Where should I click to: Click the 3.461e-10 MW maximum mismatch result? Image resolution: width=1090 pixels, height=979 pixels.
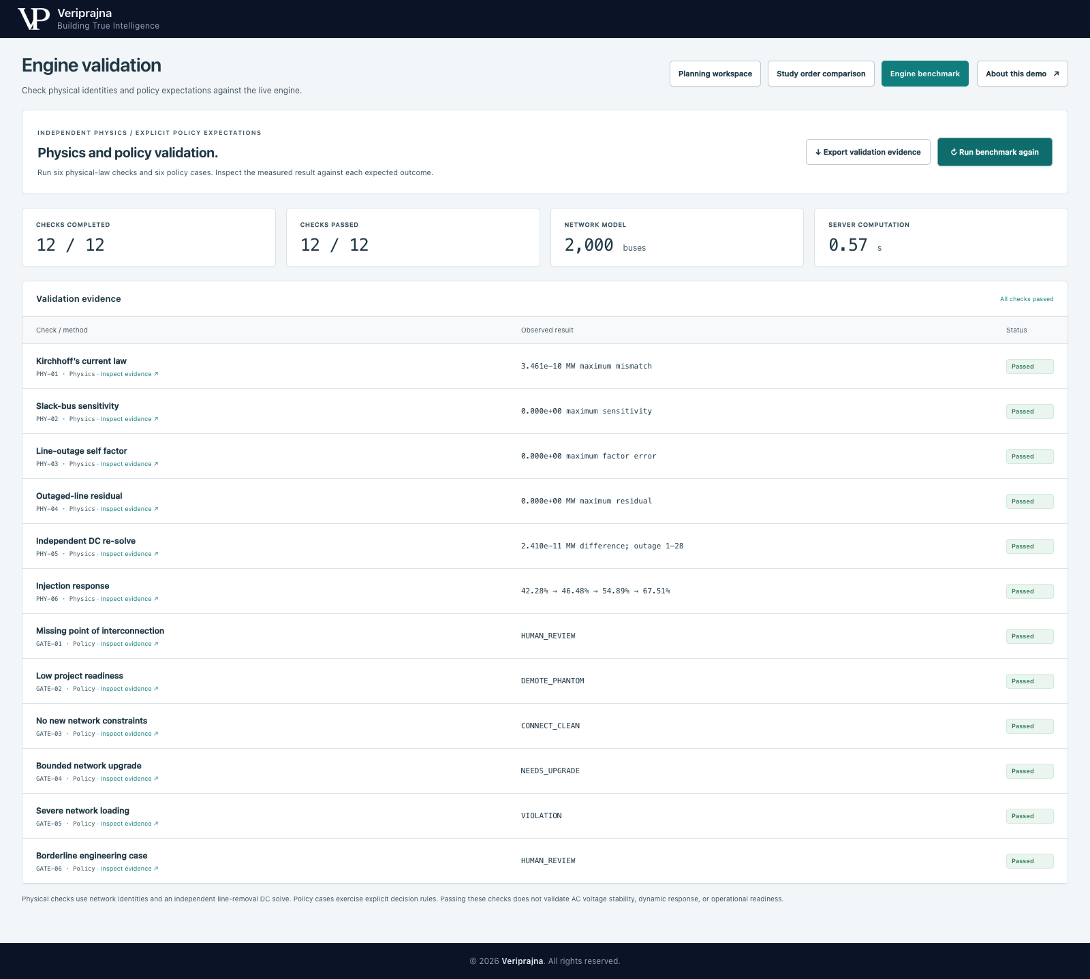[587, 367]
